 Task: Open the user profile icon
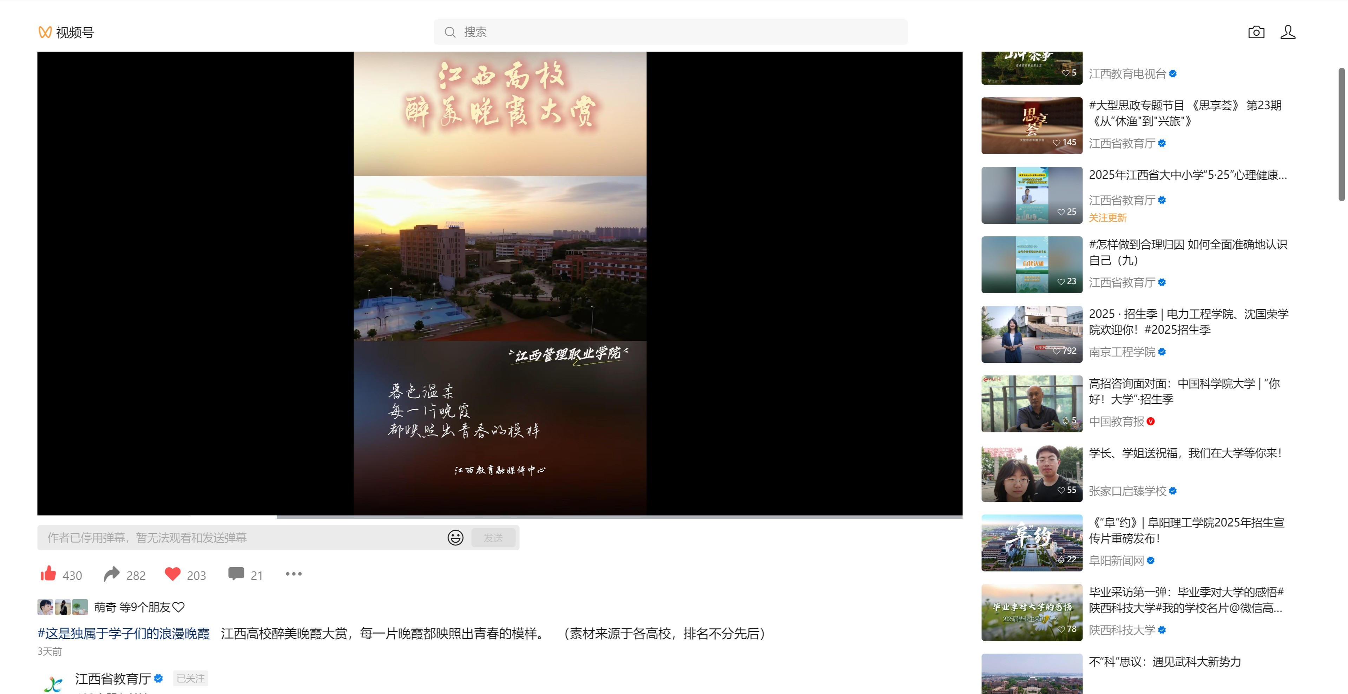(1288, 32)
